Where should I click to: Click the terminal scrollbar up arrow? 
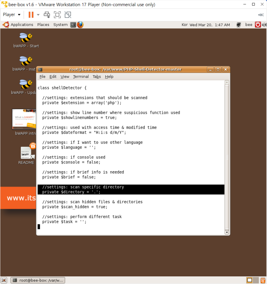click(227, 82)
